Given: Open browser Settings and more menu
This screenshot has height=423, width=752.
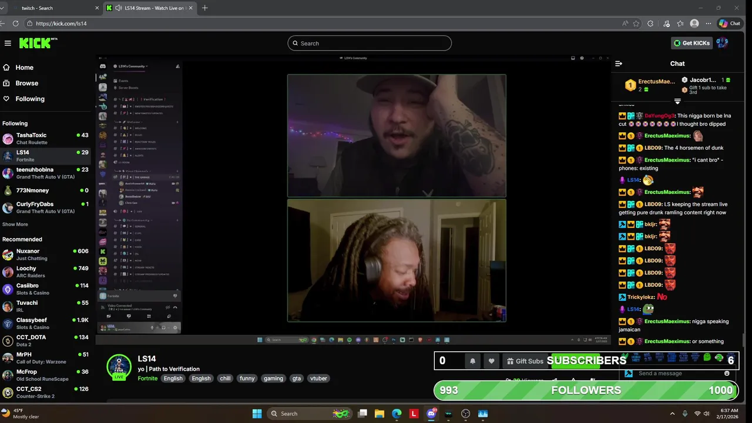Looking at the screenshot, I should coord(709,23).
